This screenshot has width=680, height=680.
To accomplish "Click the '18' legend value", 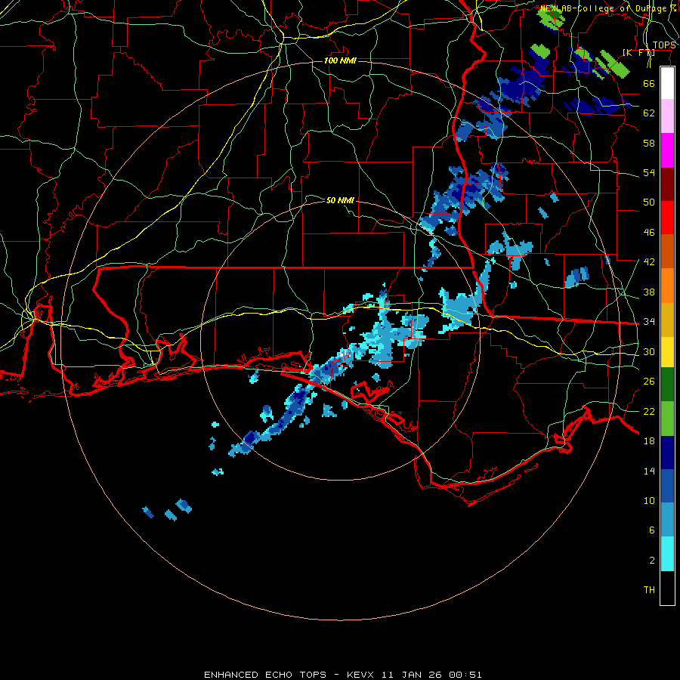I will coord(649,441).
